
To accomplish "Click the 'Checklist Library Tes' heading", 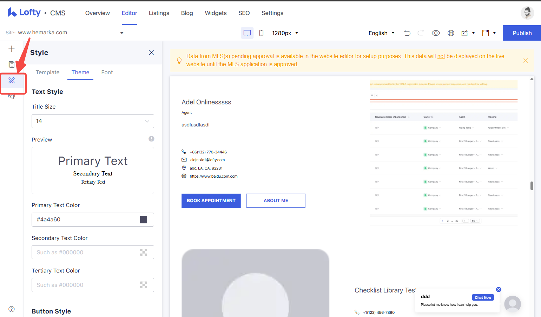I will click(x=385, y=290).
